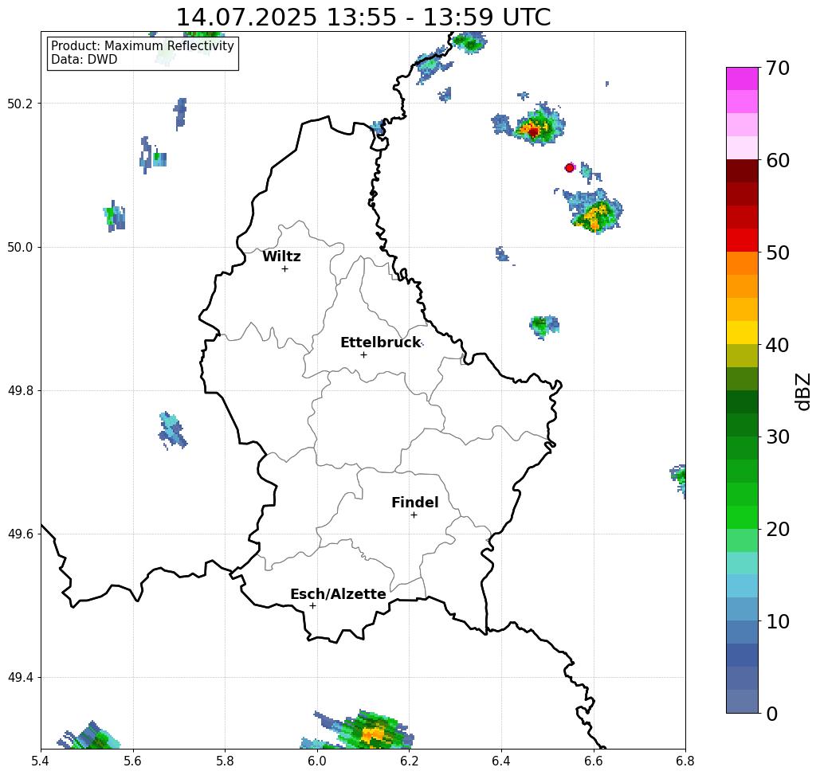Select the Wiltz station label
Image resolution: width=820 pixels, height=775 pixels.
281,256
